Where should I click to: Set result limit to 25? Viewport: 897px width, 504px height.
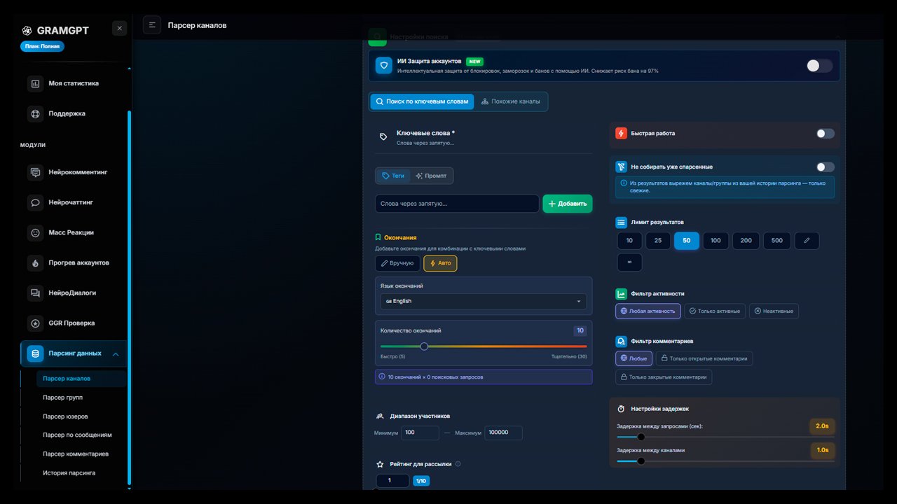[x=658, y=241]
